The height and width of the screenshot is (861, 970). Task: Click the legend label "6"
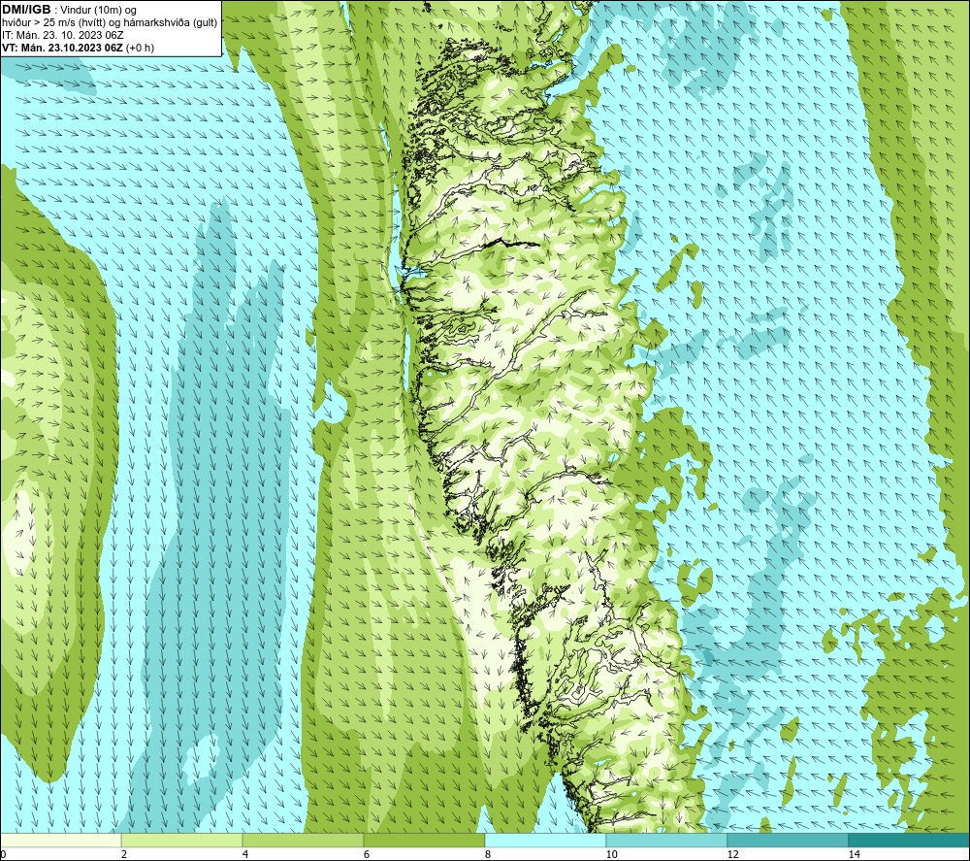[x=367, y=855]
